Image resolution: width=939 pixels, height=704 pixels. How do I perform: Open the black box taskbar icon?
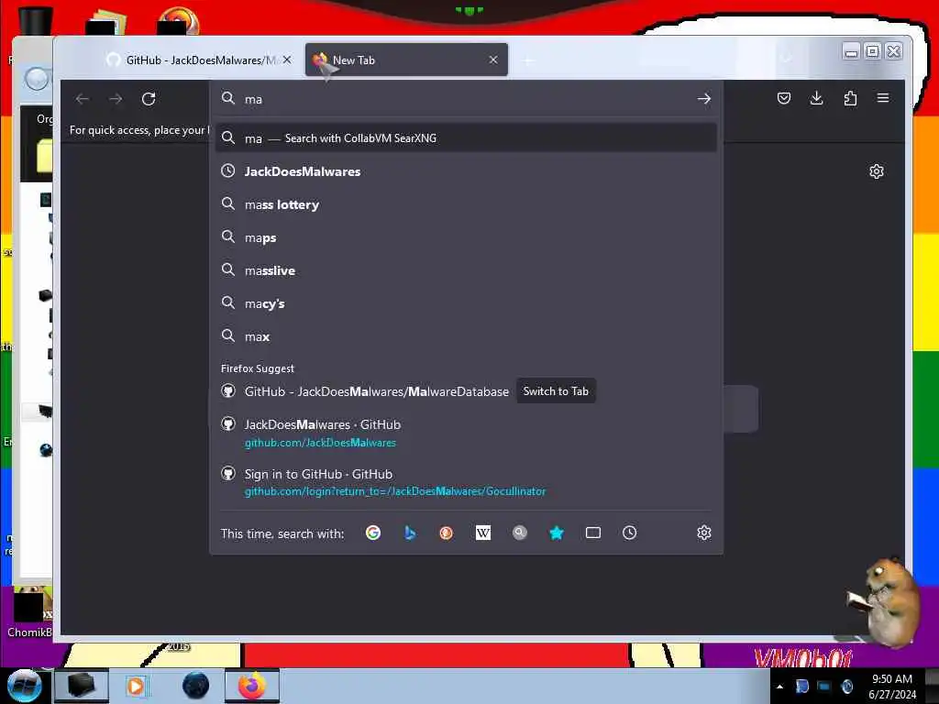(x=81, y=686)
